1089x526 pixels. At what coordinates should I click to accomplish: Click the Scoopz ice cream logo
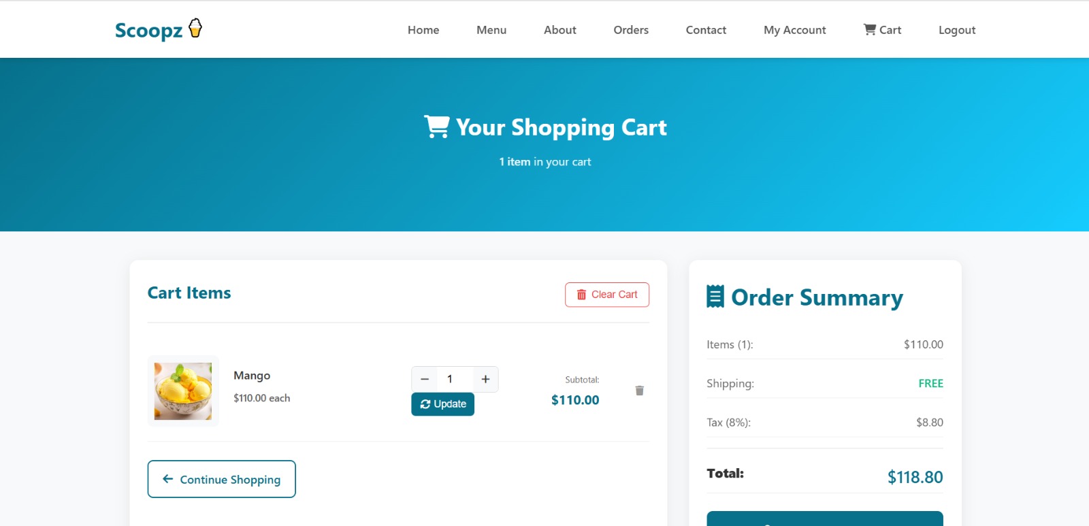click(159, 30)
